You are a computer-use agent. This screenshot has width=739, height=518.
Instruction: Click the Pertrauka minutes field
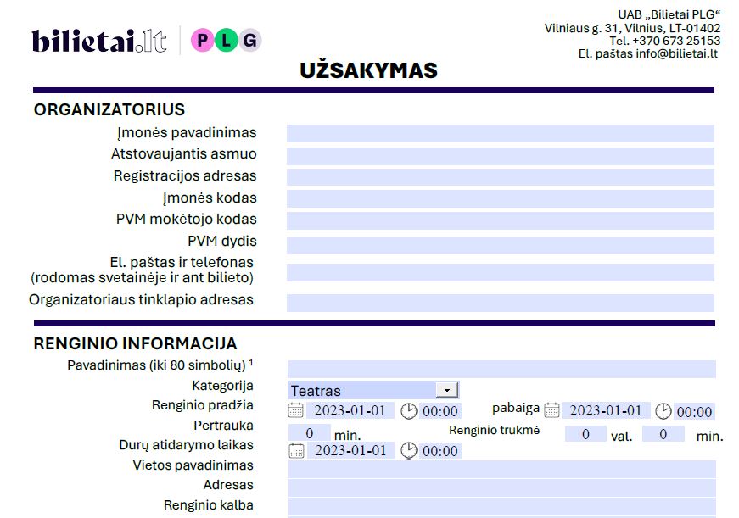pos(310,432)
